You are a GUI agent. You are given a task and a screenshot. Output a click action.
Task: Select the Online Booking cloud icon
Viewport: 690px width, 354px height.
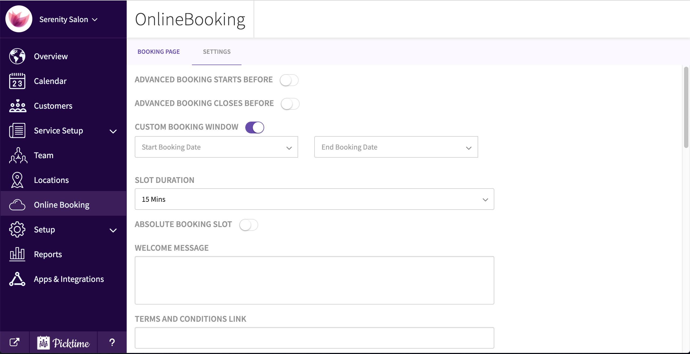(17, 204)
